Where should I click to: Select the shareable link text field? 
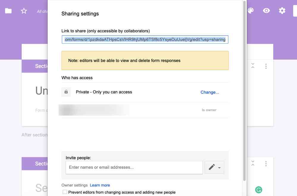click(145, 39)
